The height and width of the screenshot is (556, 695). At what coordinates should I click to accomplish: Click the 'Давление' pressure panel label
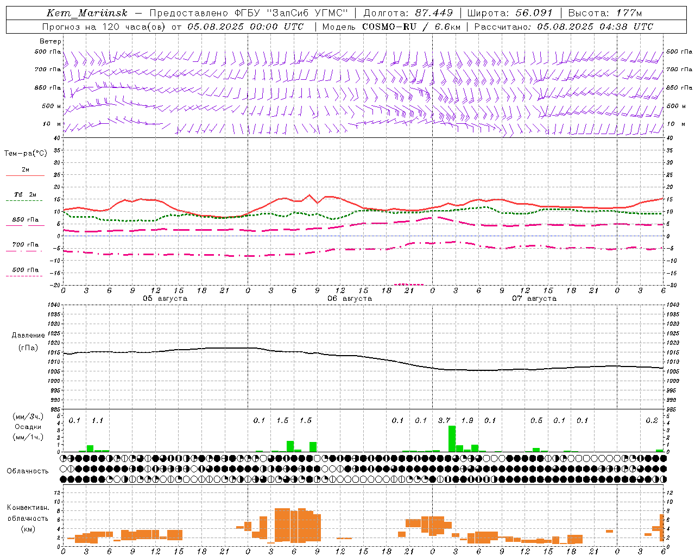(x=28, y=336)
